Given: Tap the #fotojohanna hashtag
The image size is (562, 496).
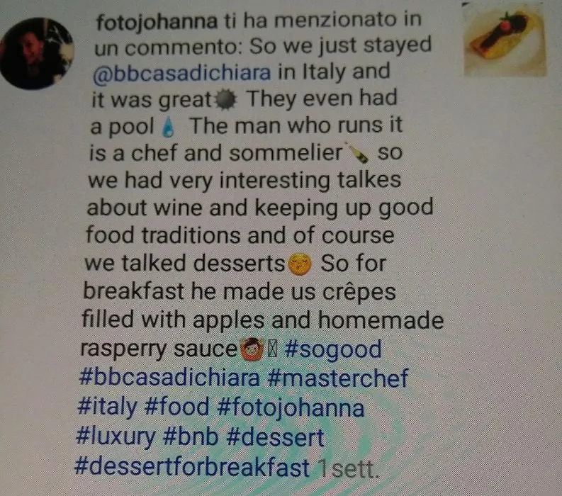Looking at the screenshot, I should coord(291,408).
